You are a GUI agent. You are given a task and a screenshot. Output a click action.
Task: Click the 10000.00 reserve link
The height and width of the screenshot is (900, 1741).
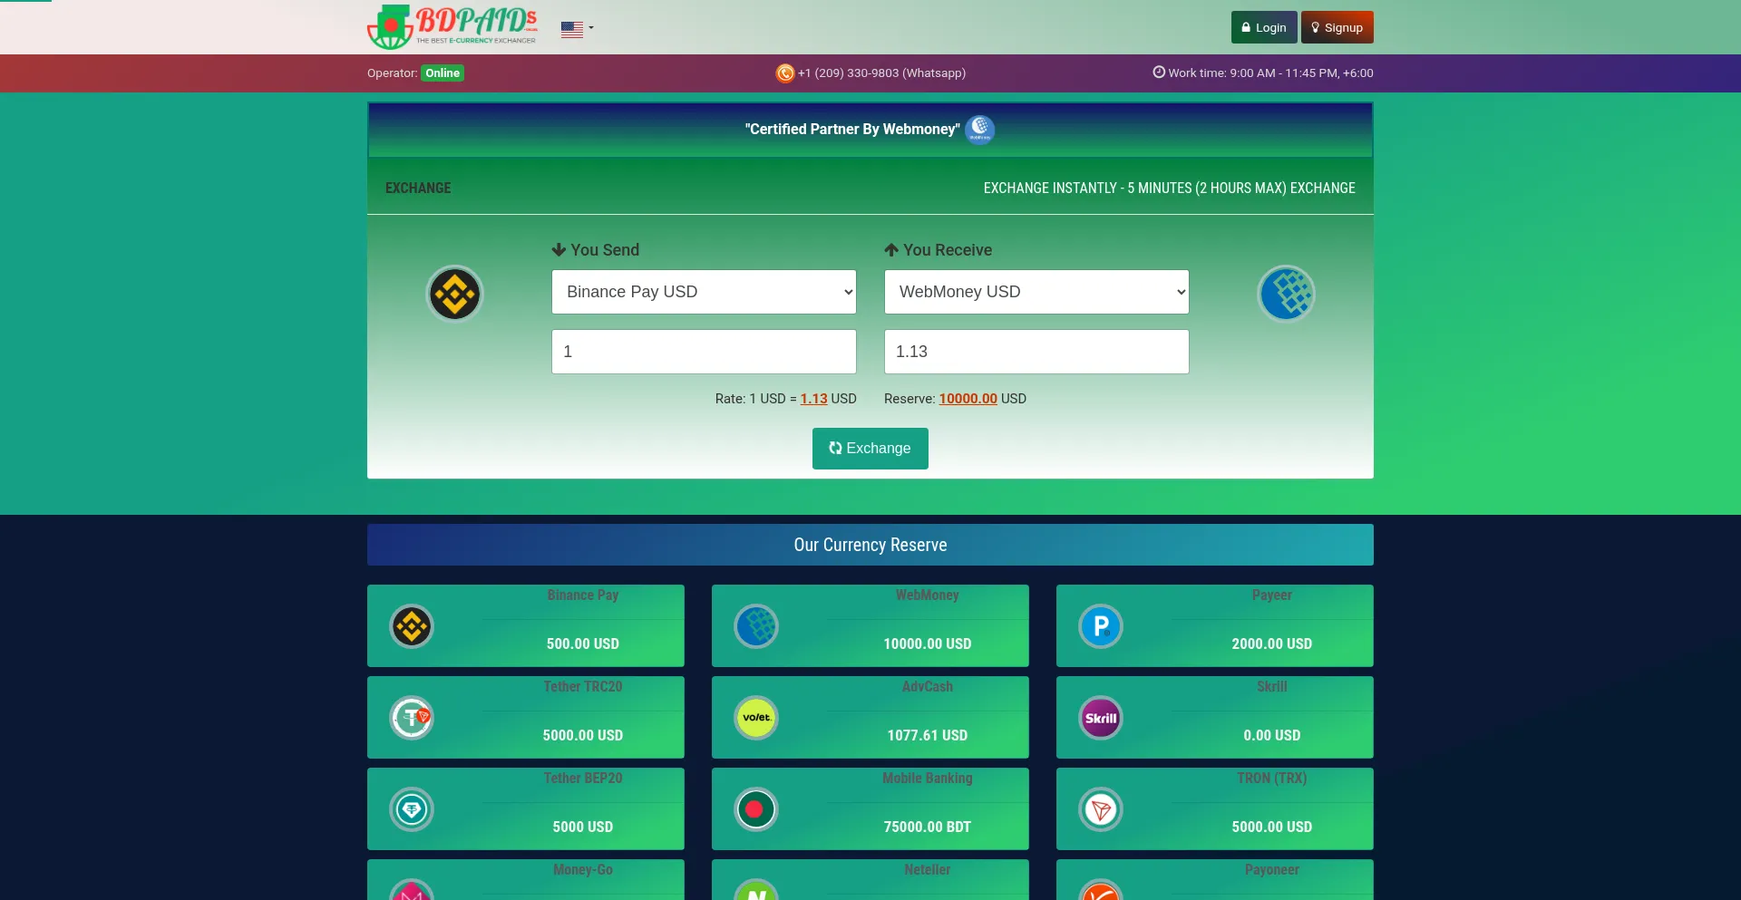coord(968,399)
